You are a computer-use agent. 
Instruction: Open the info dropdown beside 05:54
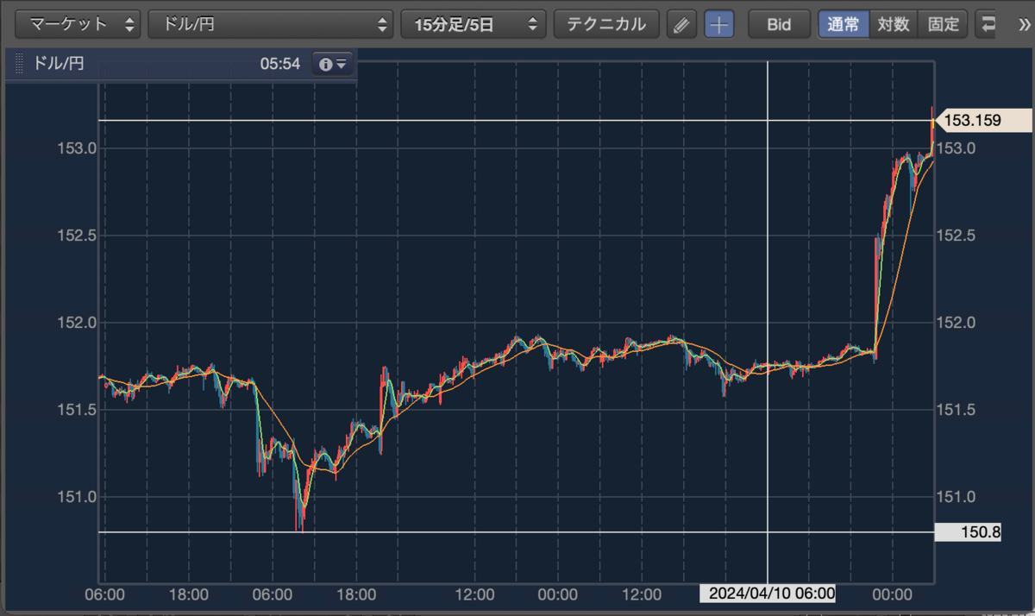[333, 64]
